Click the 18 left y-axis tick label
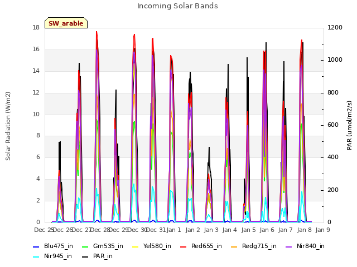Viewport: 357px width, 267px height. click(36, 27)
